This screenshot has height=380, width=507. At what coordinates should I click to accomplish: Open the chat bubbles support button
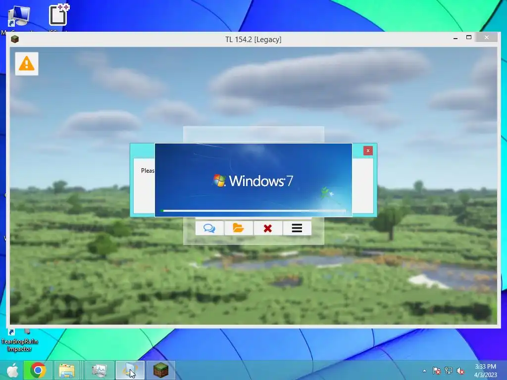pyautogui.click(x=209, y=228)
